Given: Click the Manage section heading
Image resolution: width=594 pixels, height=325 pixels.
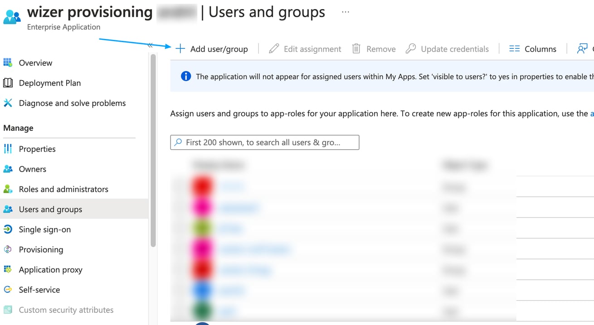Looking at the screenshot, I should 18,128.
